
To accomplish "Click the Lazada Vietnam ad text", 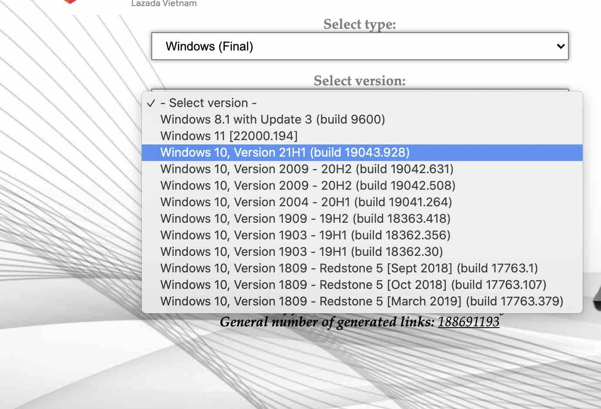I will (x=164, y=3).
